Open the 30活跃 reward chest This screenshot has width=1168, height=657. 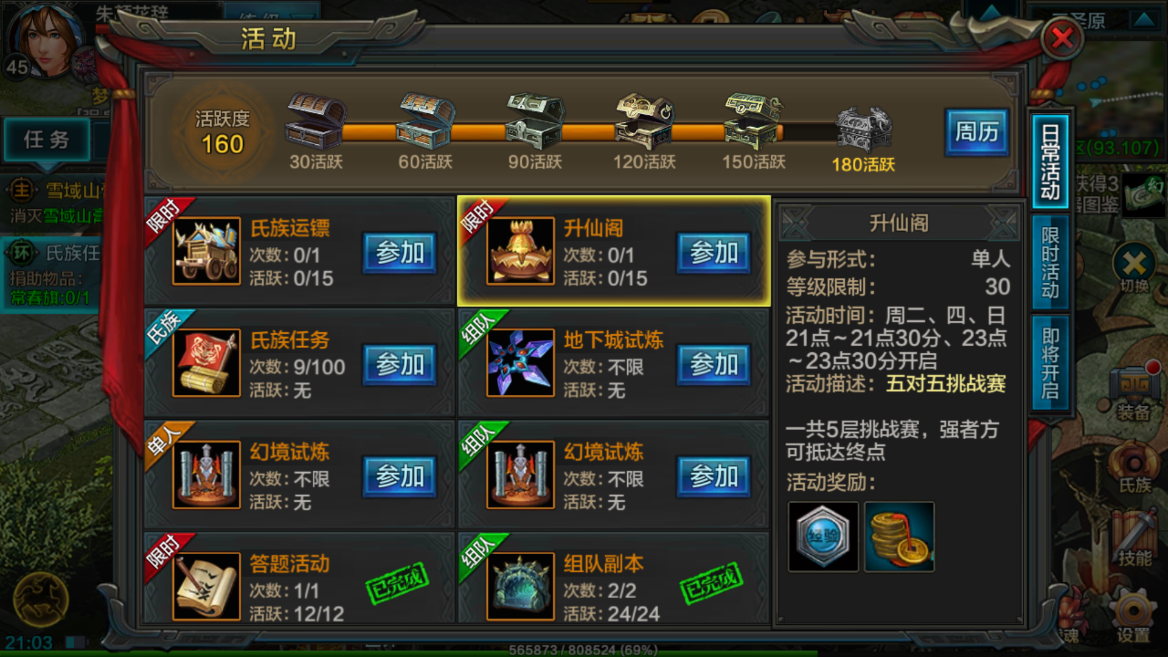coord(316,120)
